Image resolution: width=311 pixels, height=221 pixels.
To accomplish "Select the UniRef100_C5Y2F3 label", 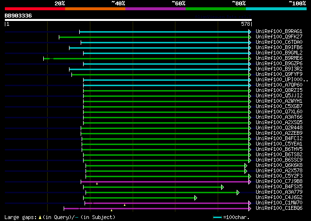I will (x=279, y=176).
